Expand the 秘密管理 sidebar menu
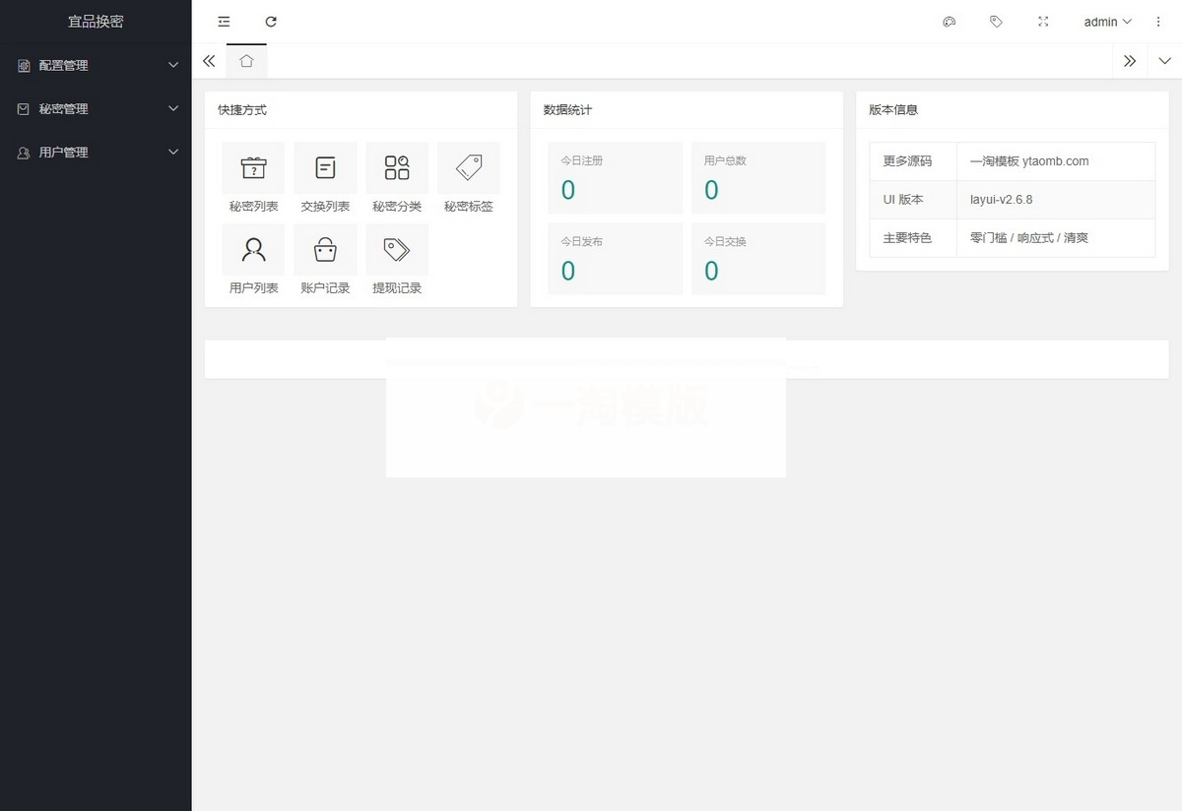 (x=96, y=109)
